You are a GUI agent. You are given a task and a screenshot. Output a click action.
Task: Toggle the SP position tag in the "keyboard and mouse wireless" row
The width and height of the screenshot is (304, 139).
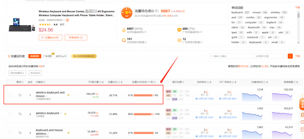(x=175, y=129)
